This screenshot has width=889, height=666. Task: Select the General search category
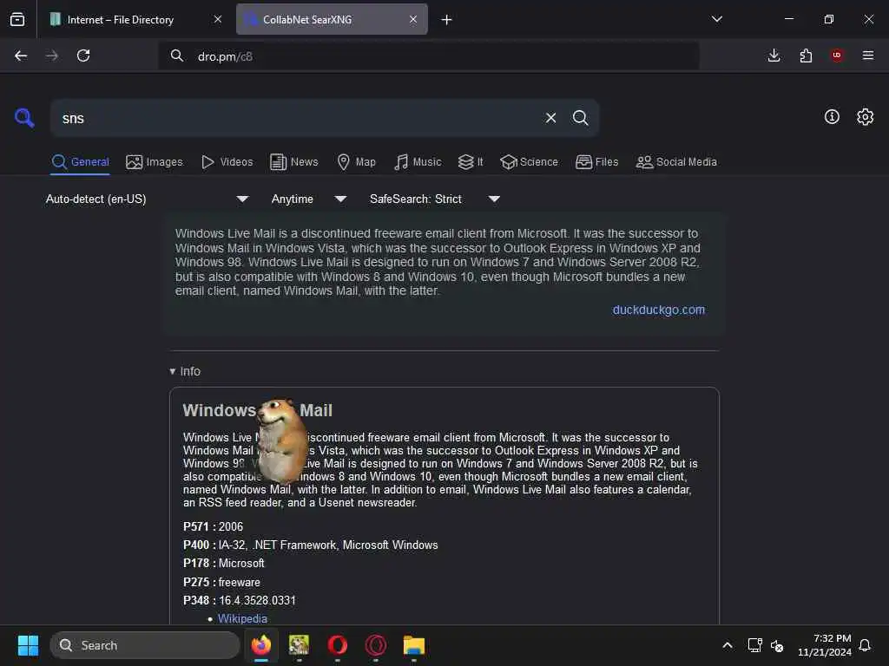click(80, 162)
